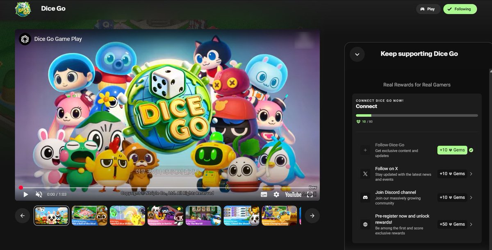Unmute the video sound
The width and height of the screenshot is (492, 250).
coord(39,194)
